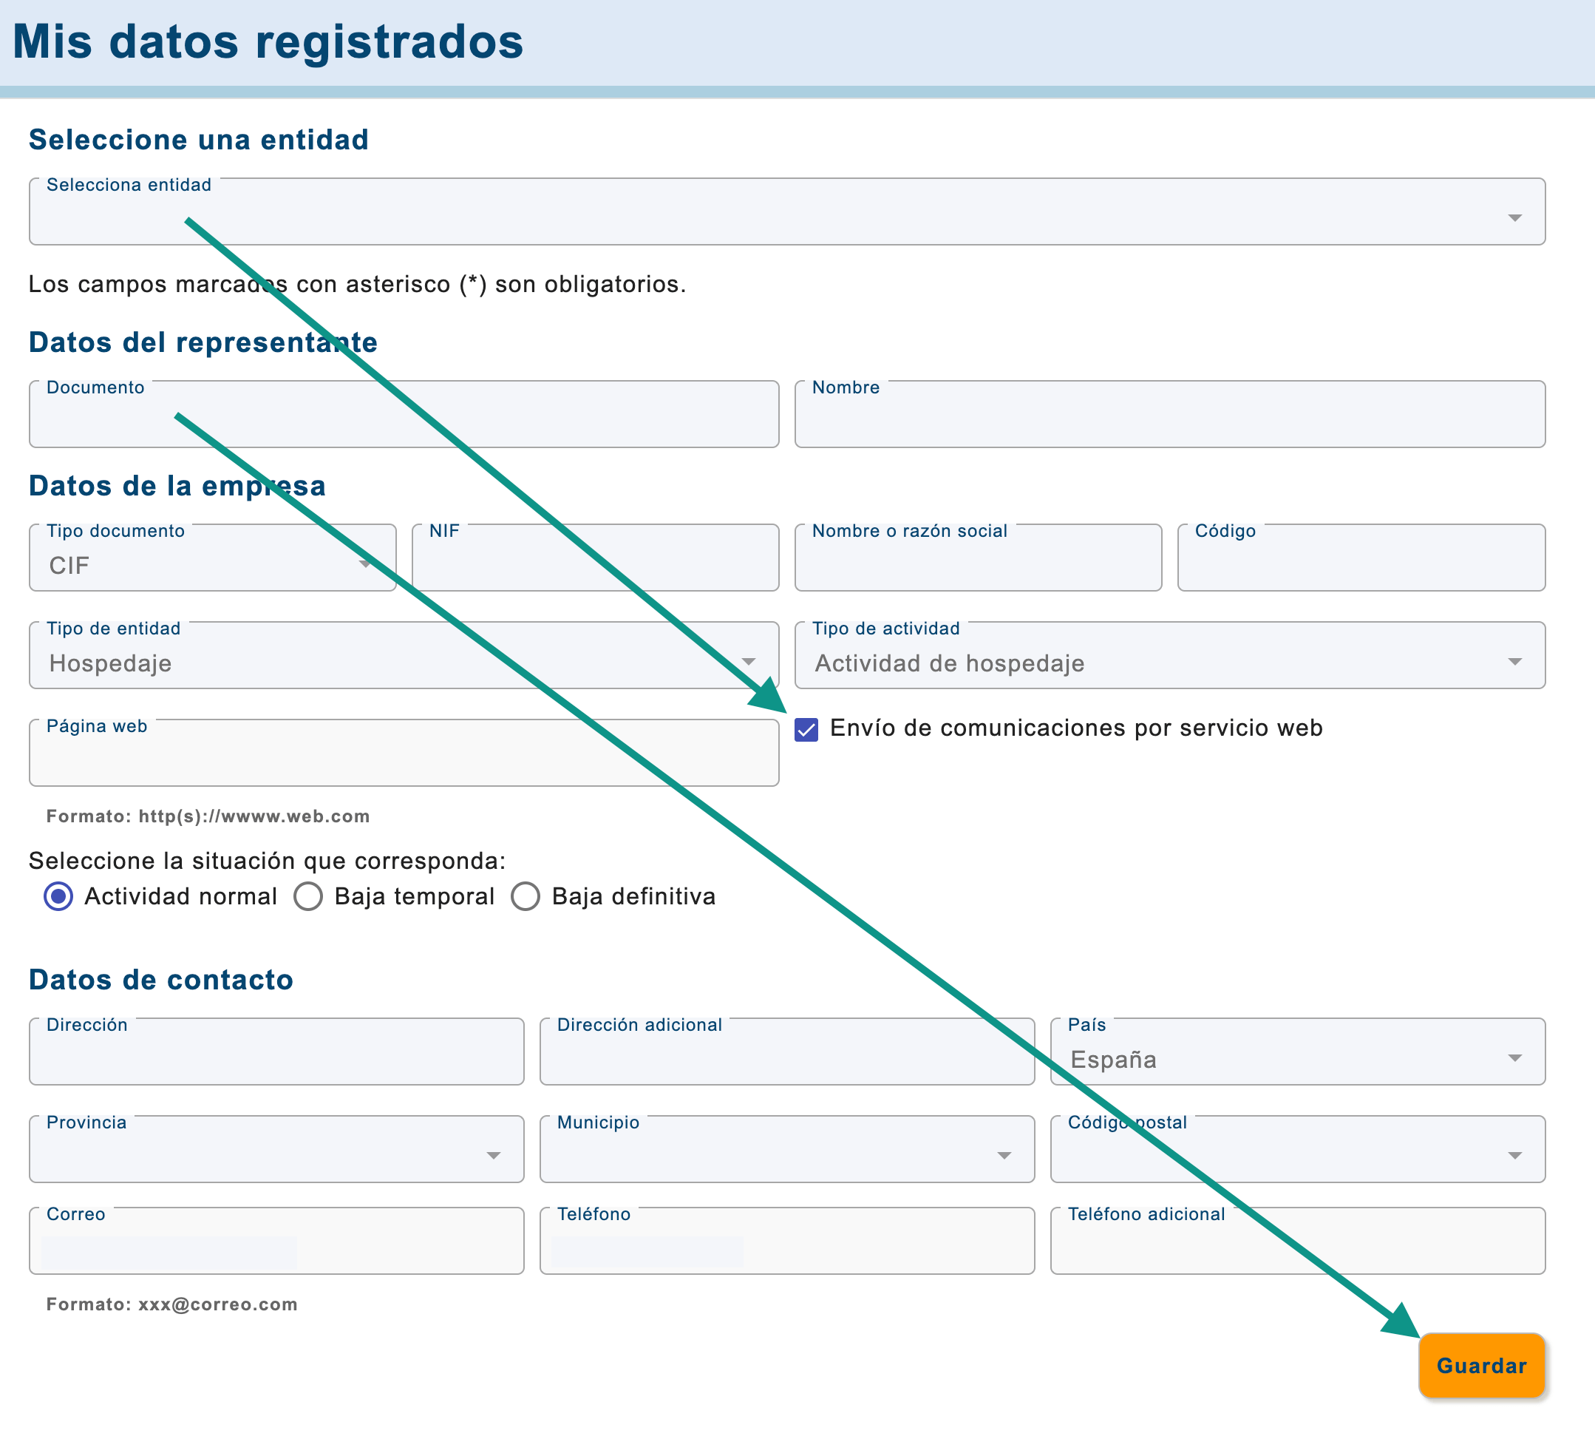Click the 'Formato: http(s)://wwww.web.com' hint text
The image size is (1595, 1439).
pyautogui.click(x=208, y=816)
